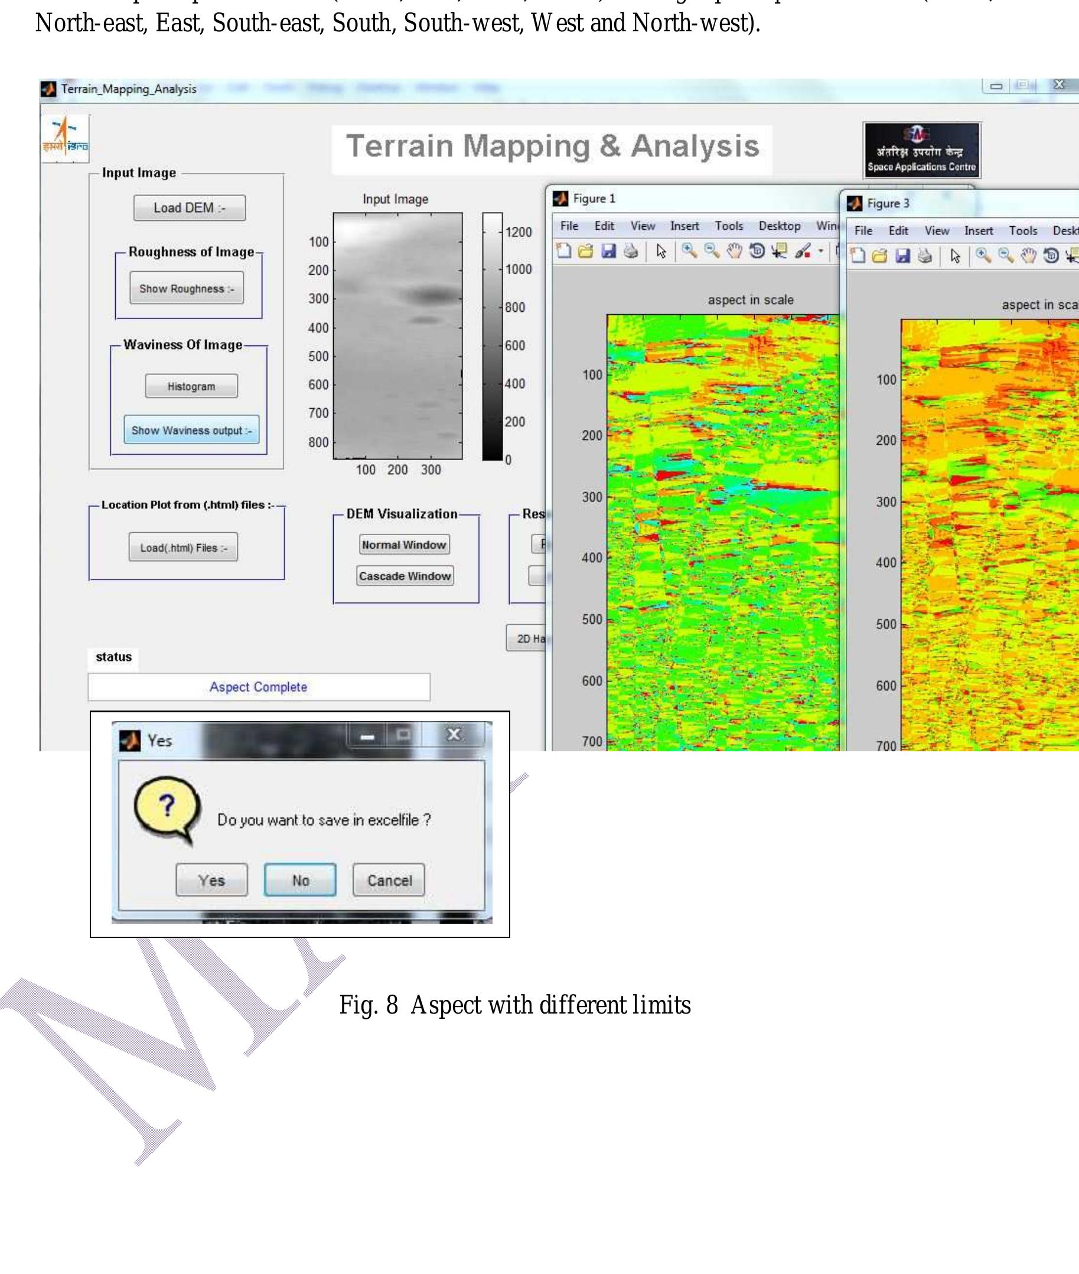Open Normal Window DEM visualization
Viewport: 1079px width, 1274px height.
[405, 545]
